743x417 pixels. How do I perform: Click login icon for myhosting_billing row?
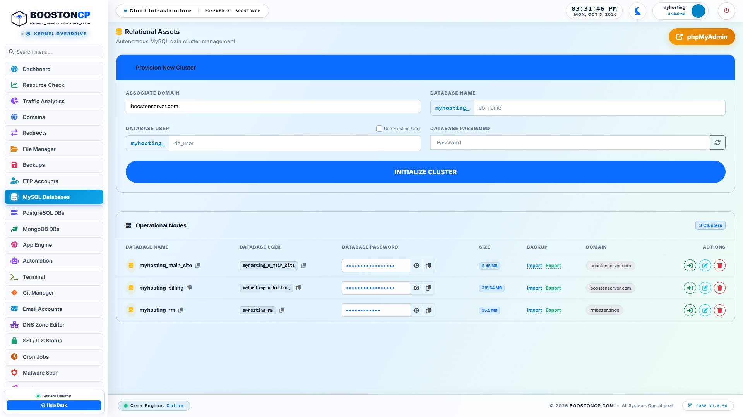pyautogui.click(x=690, y=288)
